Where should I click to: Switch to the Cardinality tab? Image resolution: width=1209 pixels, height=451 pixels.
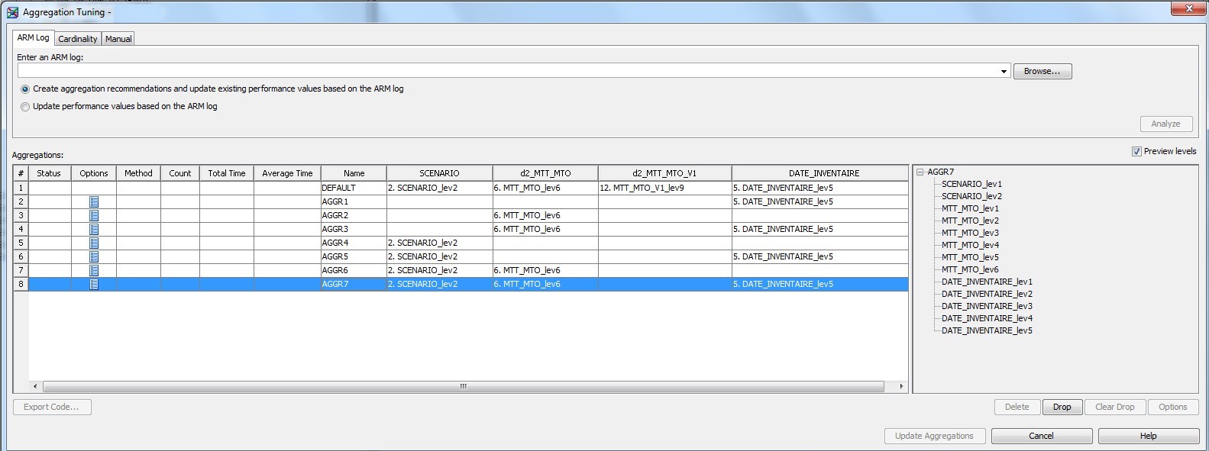click(x=78, y=39)
